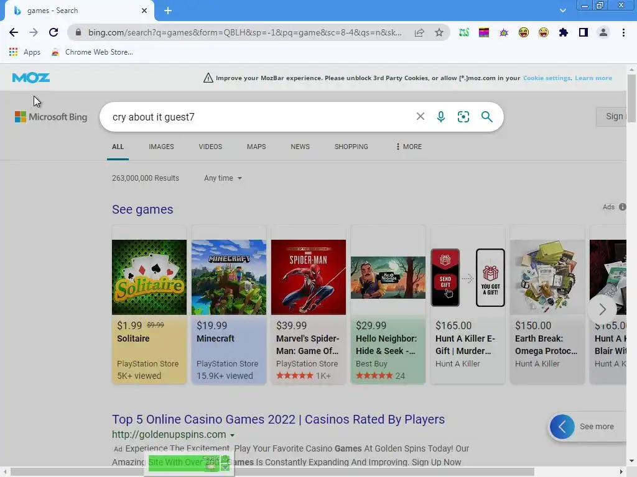Open Hunt A Killer E-Gift card
637x477 pixels.
pos(468,304)
